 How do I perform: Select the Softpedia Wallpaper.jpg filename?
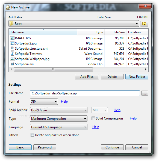click(32, 59)
